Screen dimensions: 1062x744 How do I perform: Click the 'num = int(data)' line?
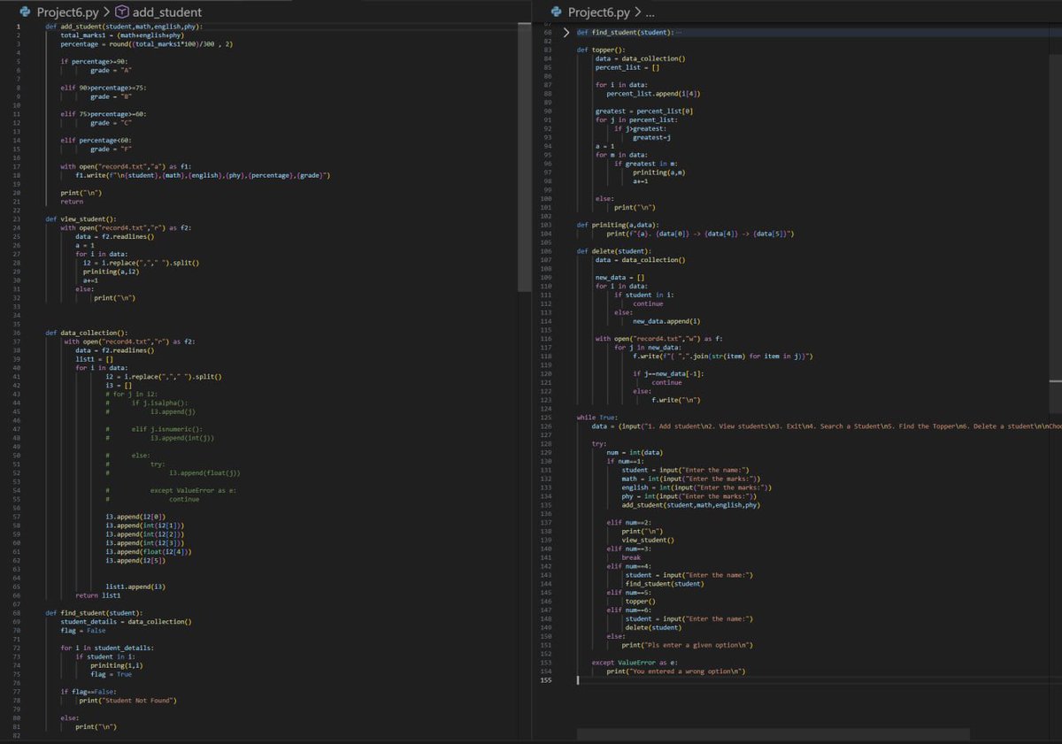click(x=635, y=453)
